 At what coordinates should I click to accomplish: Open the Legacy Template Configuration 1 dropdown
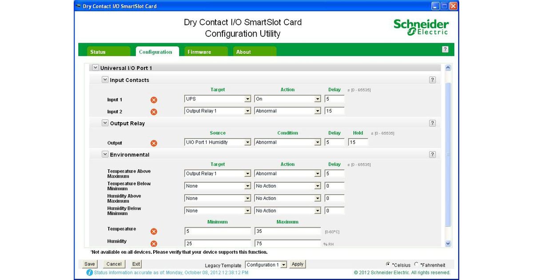click(266, 265)
